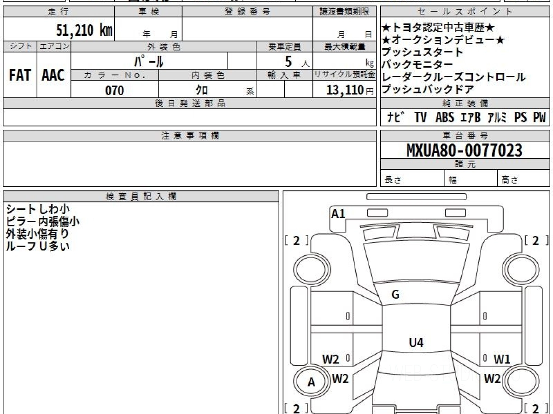Screen dimensions: 553x414
Task: Select the 輸入車 header
Action: (x=284, y=75)
